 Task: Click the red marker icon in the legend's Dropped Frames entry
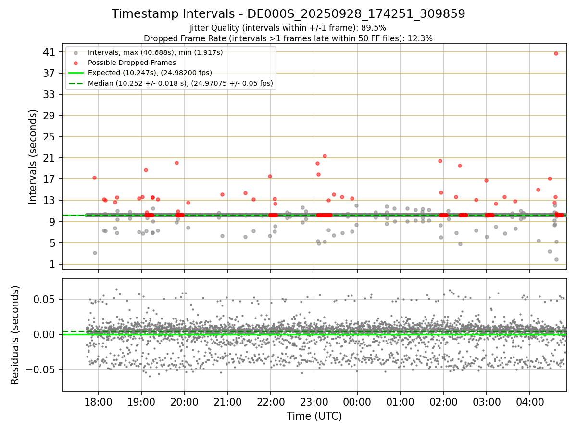click(75, 63)
